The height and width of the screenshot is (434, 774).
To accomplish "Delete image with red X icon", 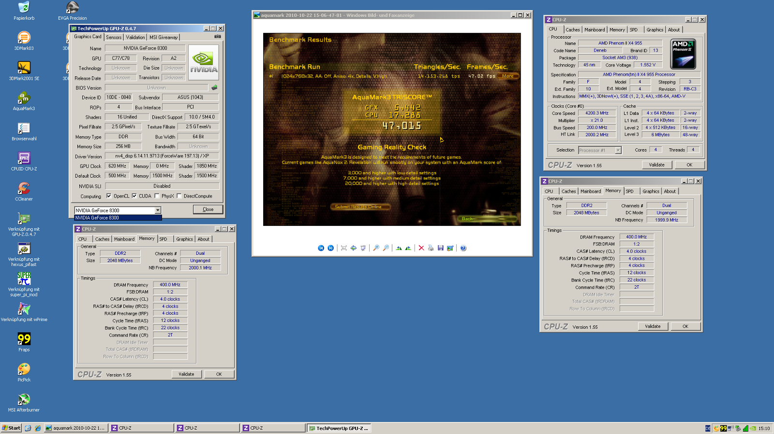I will pos(421,248).
